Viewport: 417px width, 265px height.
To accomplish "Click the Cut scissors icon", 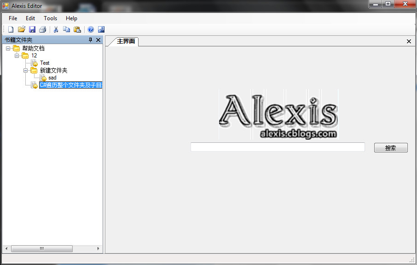I will pos(56,29).
